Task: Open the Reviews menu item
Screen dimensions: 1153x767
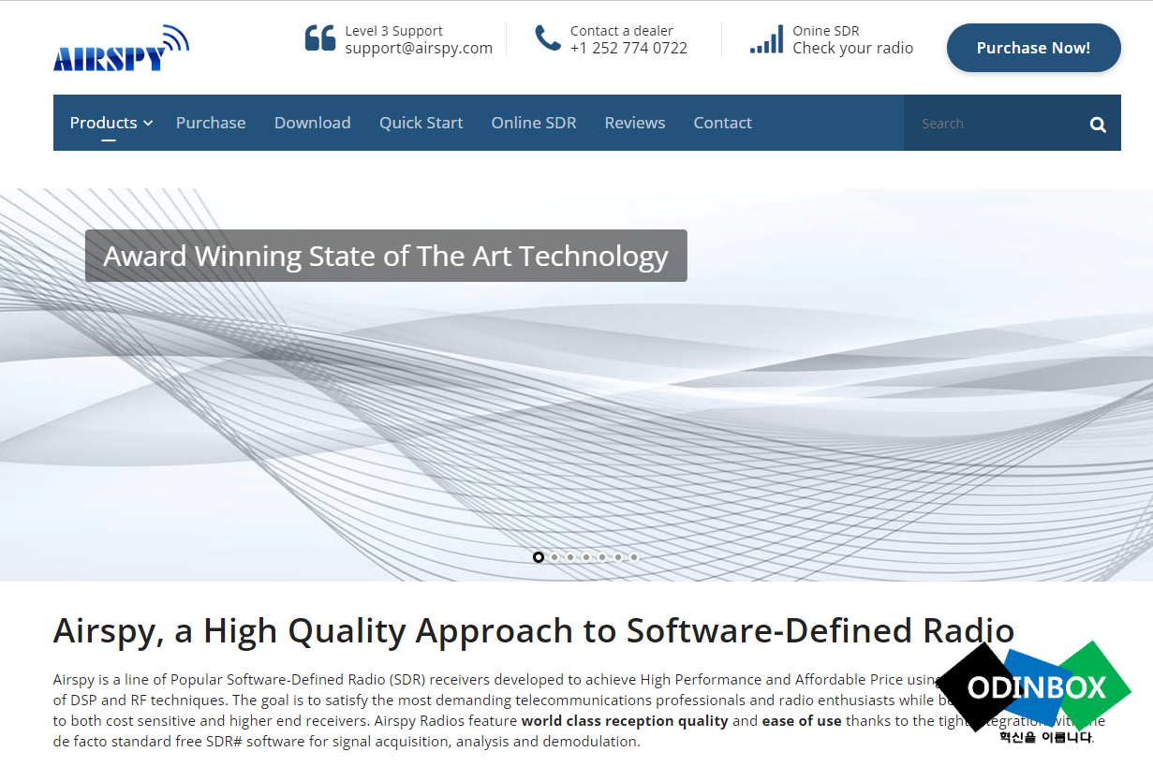Action: [x=635, y=123]
